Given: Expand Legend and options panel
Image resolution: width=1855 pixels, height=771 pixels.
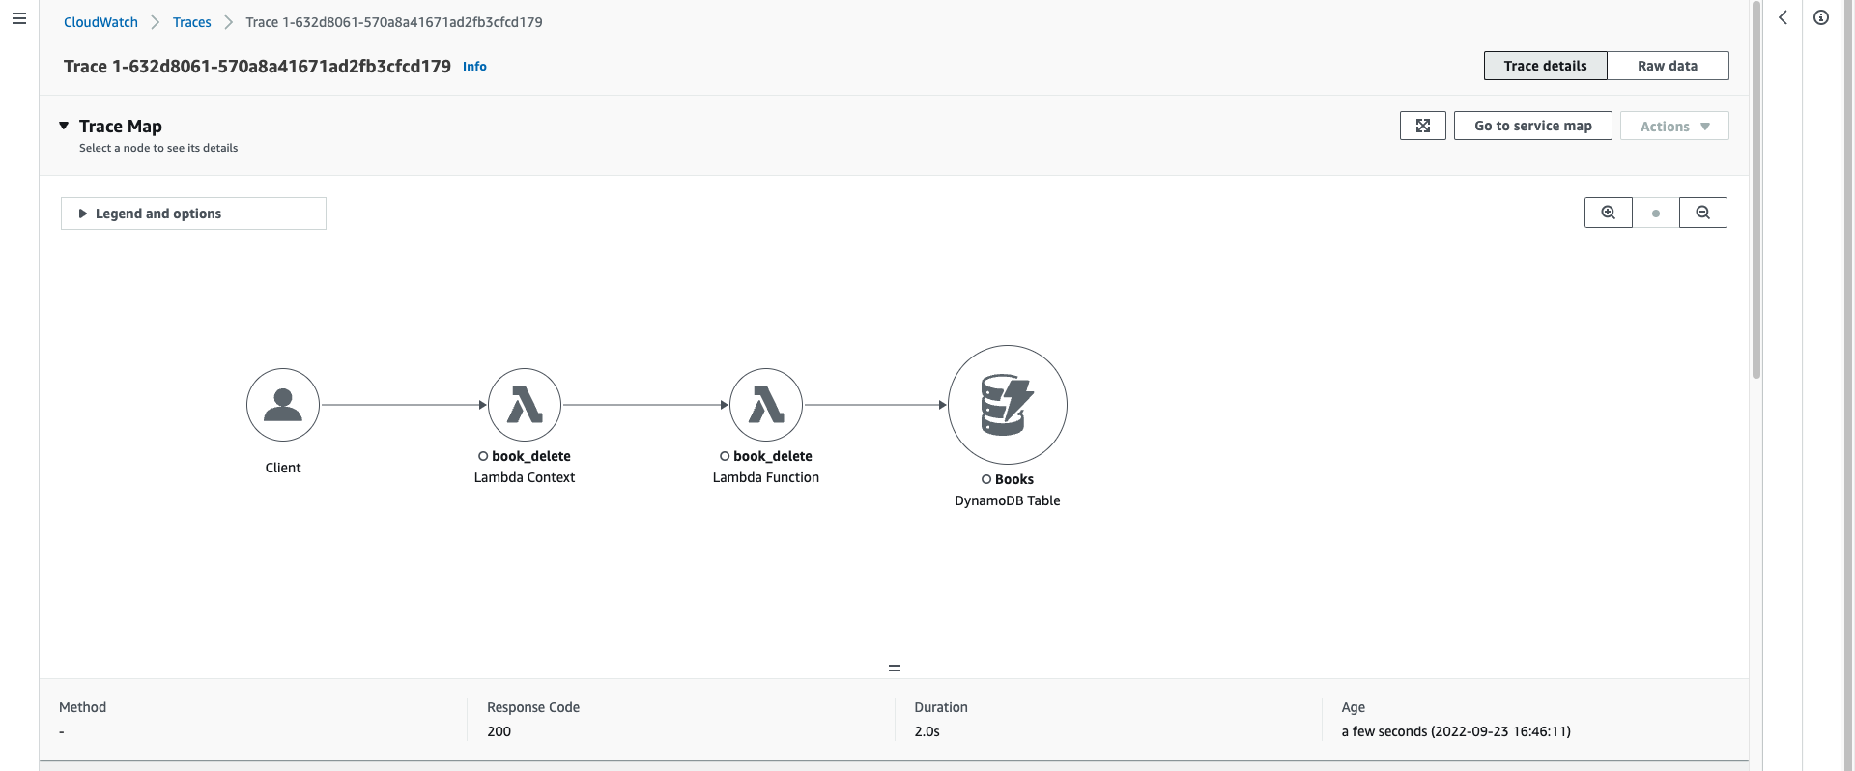Looking at the screenshot, I should tap(193, 214).
